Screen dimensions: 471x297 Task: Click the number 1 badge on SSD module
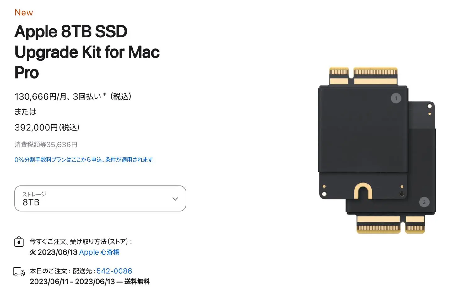tap(396, 98)
